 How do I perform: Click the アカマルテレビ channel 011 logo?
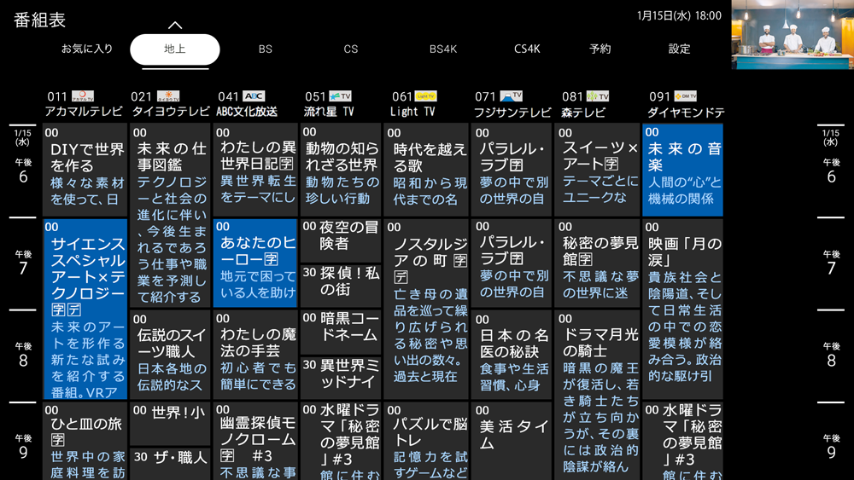pos(83,96)
